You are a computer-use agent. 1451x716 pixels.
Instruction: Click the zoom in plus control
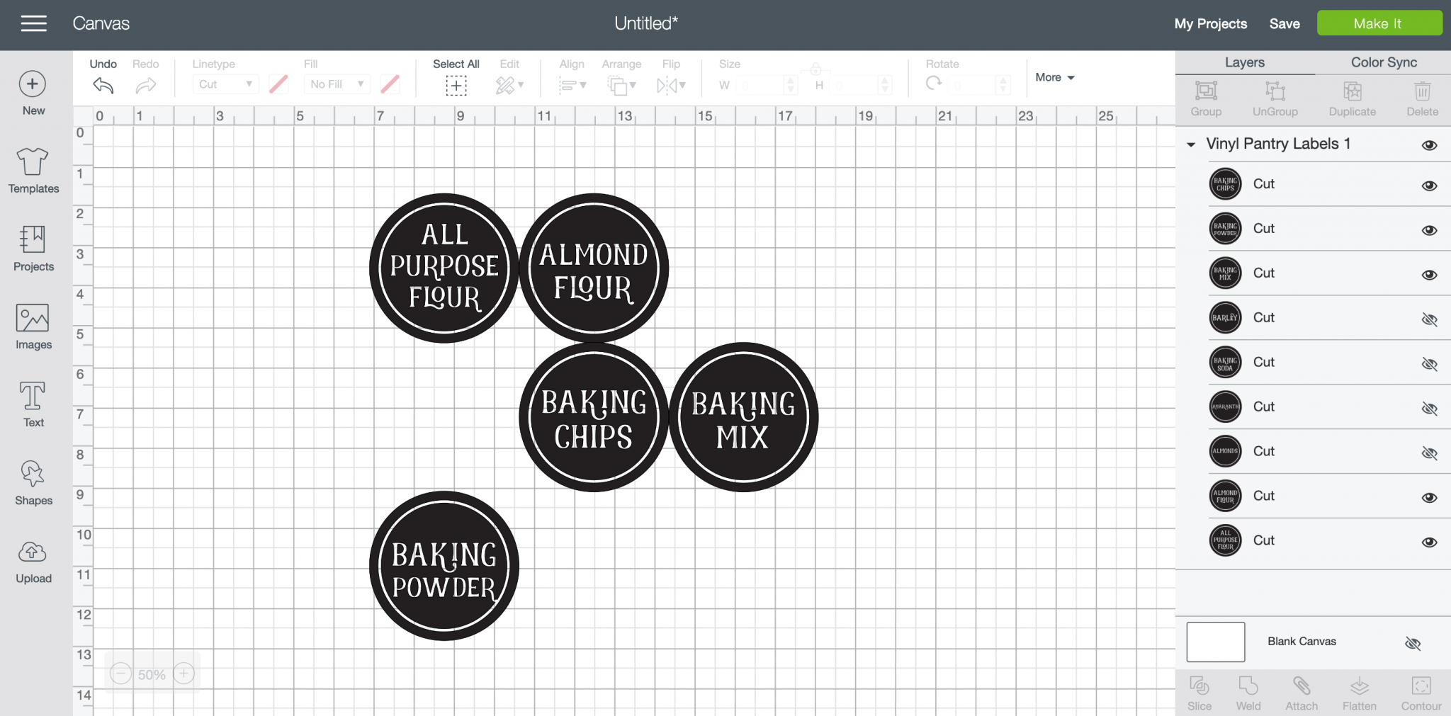(183, 673)
